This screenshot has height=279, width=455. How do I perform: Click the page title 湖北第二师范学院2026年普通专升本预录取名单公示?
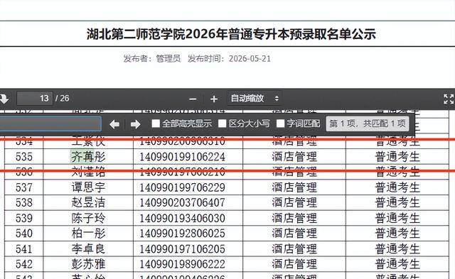(231, 34)
